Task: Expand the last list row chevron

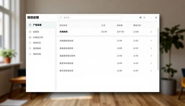Action: (x=151, y=71)
